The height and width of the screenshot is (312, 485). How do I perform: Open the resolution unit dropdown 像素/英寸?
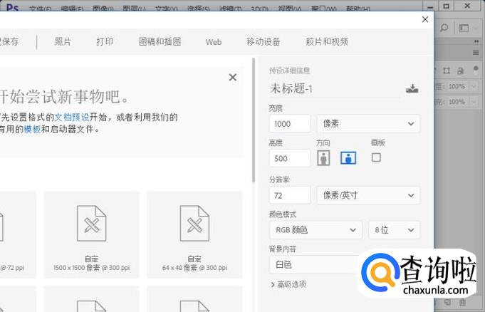coord(368,195)
